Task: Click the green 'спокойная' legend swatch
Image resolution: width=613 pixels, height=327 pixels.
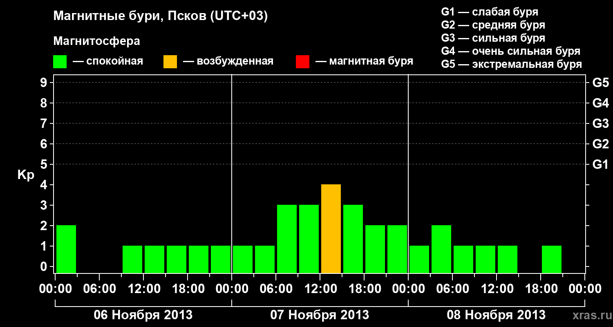Action: tap(60, 62)
